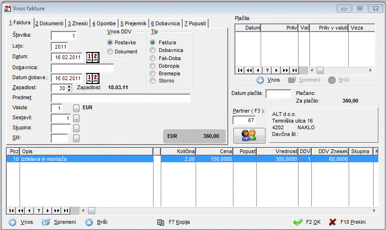Open Valuta lookup ellipsis button
Image resolution: width=386 pixels, height=230 pixels.
(76, 108)
